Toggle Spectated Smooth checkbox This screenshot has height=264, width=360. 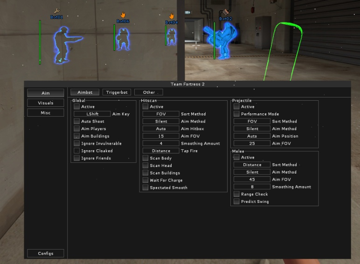[145, 188]
